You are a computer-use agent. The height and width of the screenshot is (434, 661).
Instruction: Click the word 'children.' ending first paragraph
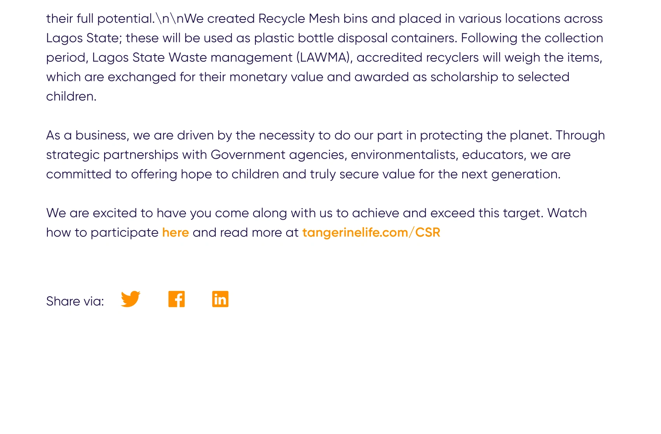(x=71, y=96)
